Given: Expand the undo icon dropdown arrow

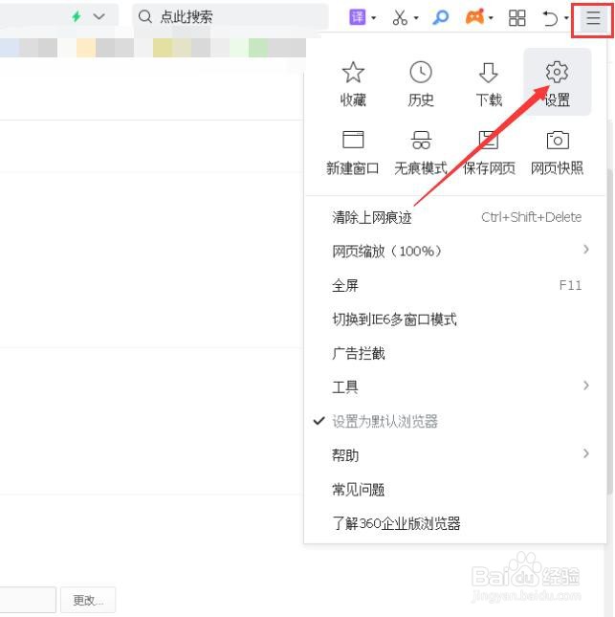Looking at the screenshot, I should (566, 18).
